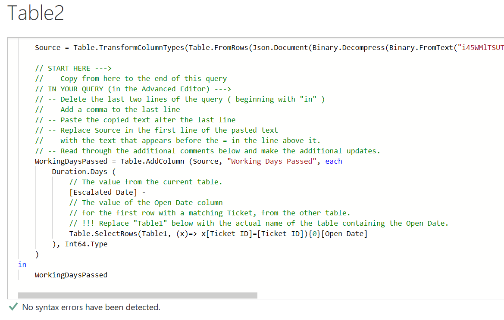The image size is (504, 320).
Task: Click the final 'WorkingDaysPassed' output line
Action: click(71, 275)
